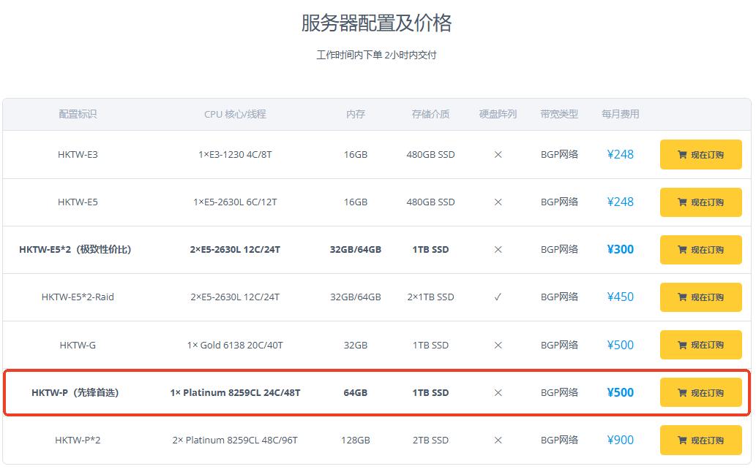Screen dimensions: 756x469
Task: Click the cart icon on HKTW-G order button
Action: pyautogui.click(x=682, y=344)
